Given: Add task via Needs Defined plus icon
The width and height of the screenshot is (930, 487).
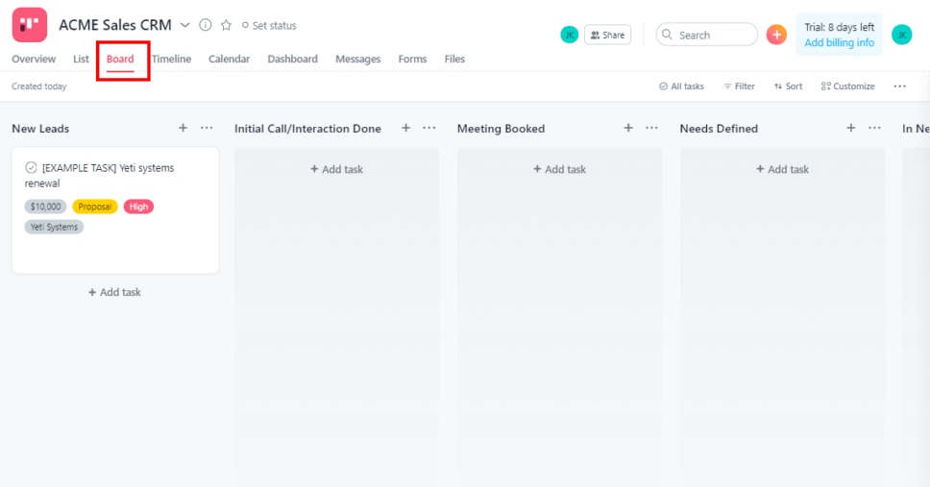Looking at the screenshot, I should tap(851, 128).
